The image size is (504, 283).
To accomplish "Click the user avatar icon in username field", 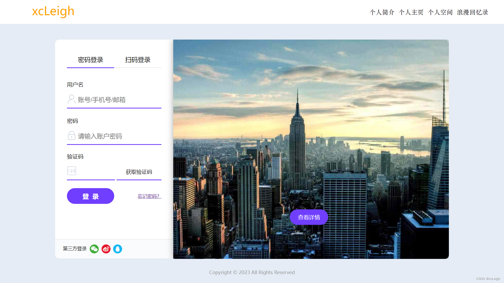I will (71, 99).
